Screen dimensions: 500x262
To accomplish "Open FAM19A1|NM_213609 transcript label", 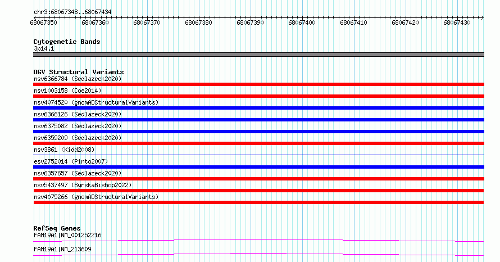I will [62, 249].
